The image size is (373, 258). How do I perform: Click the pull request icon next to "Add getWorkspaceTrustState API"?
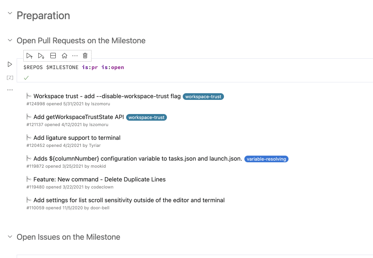click(x=29, y=117)
